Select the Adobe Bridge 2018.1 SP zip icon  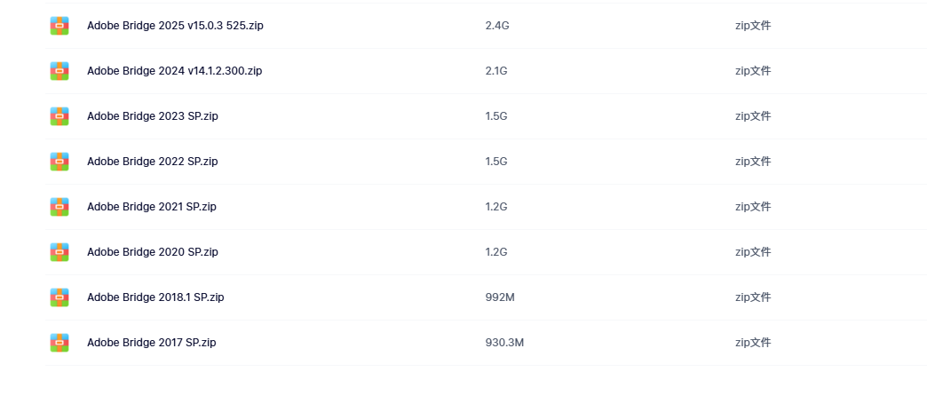[x=59, y=297]
